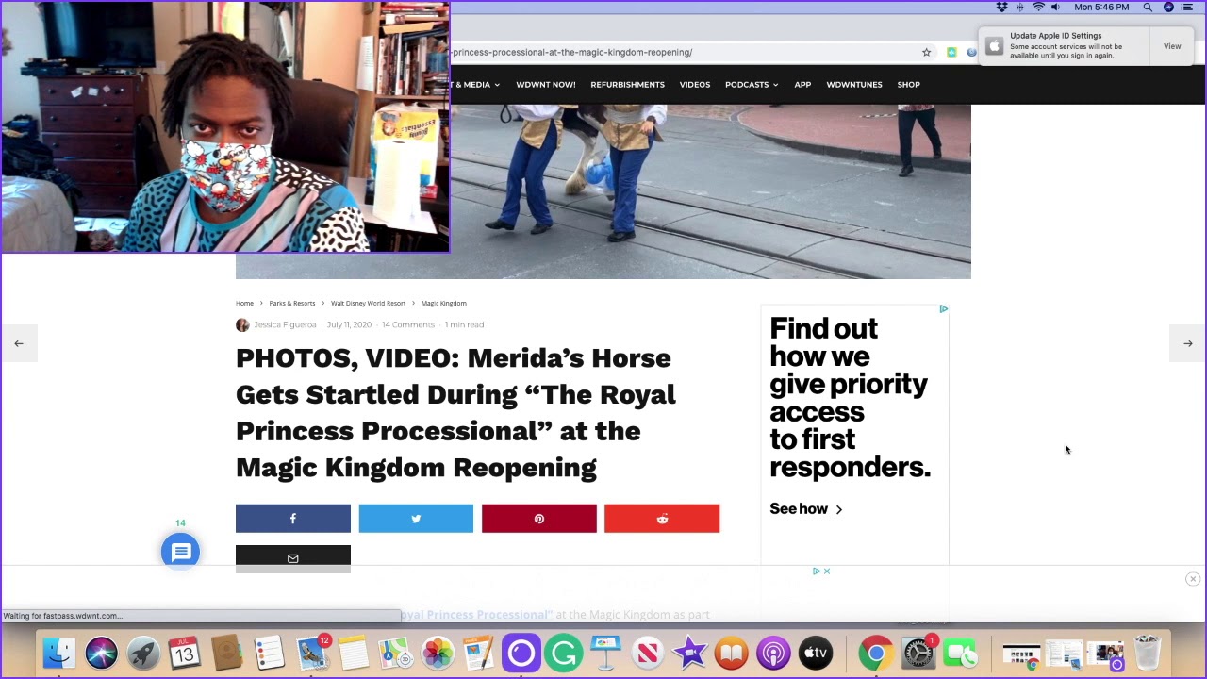The image size is (1207, 679).
Task: Open iMovie in the Dock
Action: 689,653
